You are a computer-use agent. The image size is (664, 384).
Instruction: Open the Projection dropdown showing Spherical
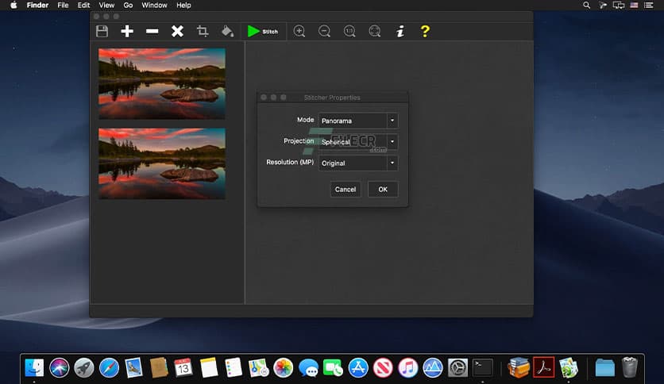pos(358,142)
